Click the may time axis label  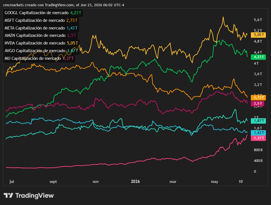click(215, 182)
